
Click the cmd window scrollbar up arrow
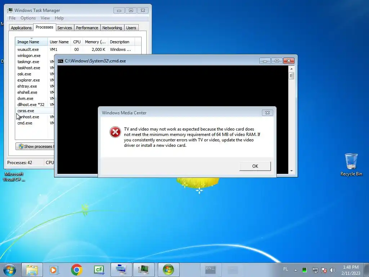click(291, 69)
